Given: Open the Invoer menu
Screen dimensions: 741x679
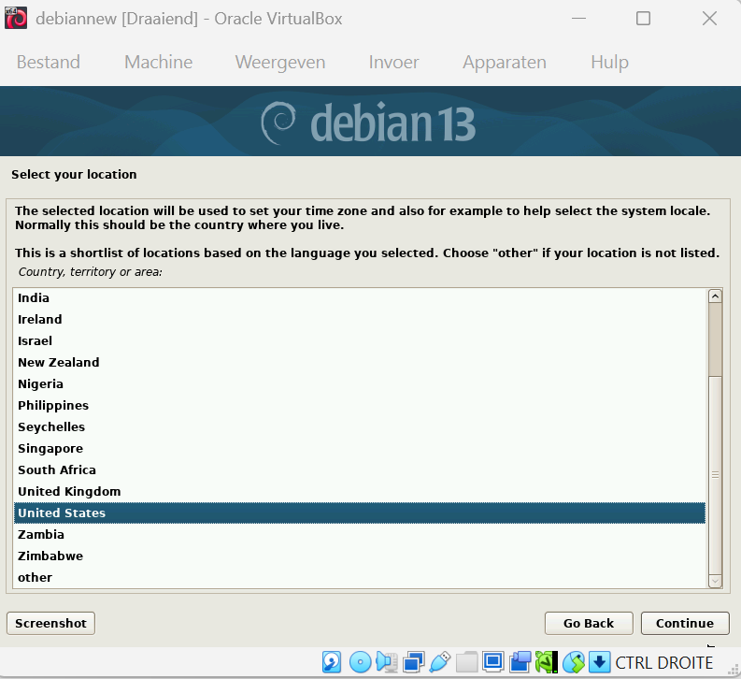Looking at the screenshot, I should [393, 62].
